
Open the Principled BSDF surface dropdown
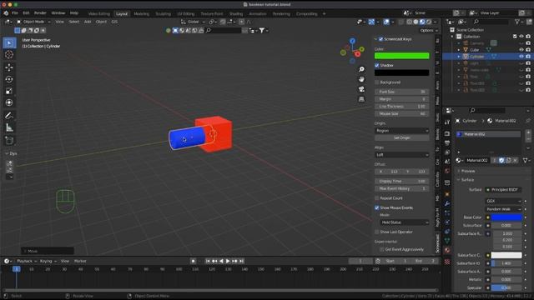[x=503, y=190]
